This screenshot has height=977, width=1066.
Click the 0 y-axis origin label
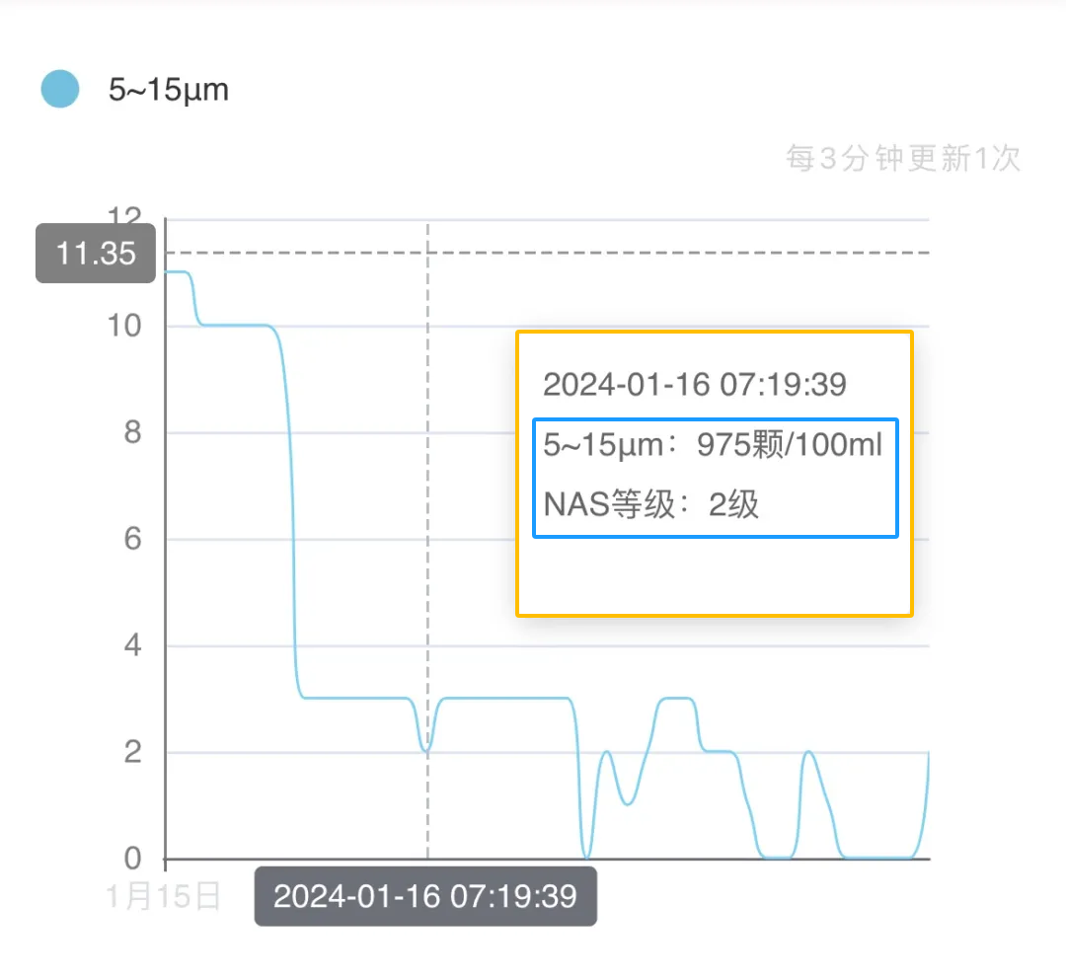(131, 859)
